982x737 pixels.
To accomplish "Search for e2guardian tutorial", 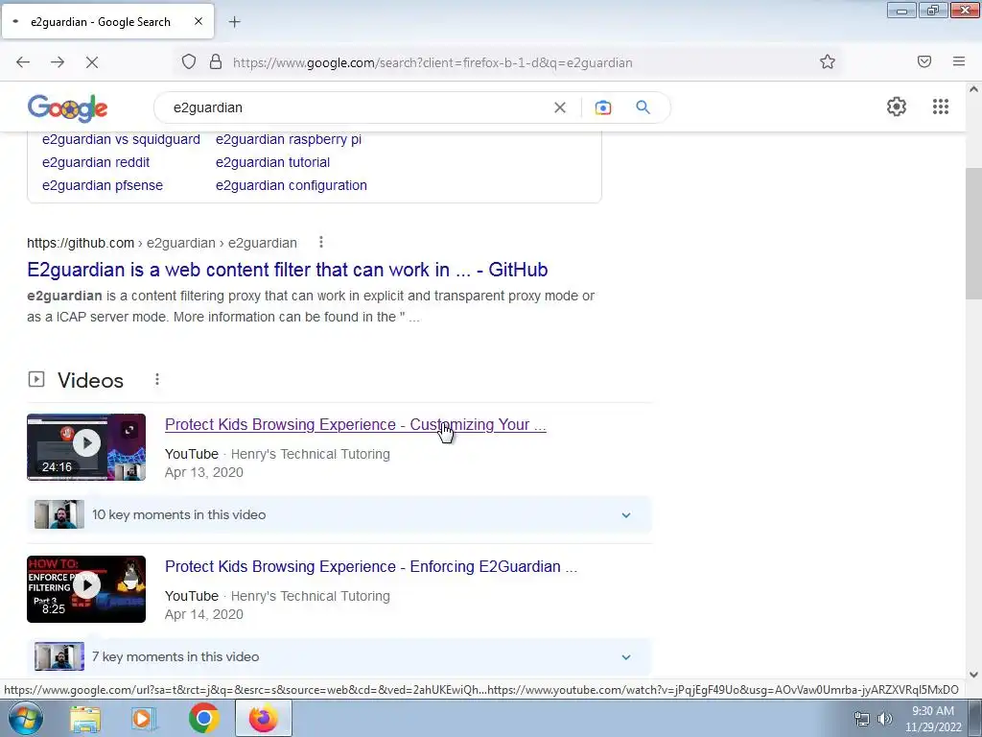I will [272, 162].
